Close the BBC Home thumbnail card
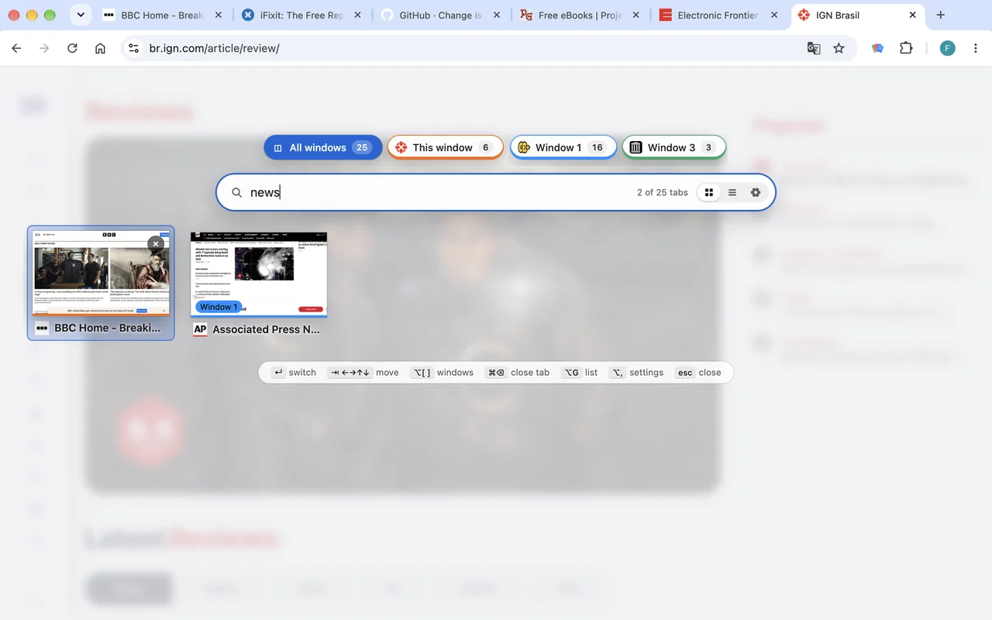The image size is (992, 620). click(x=156, y=243)
